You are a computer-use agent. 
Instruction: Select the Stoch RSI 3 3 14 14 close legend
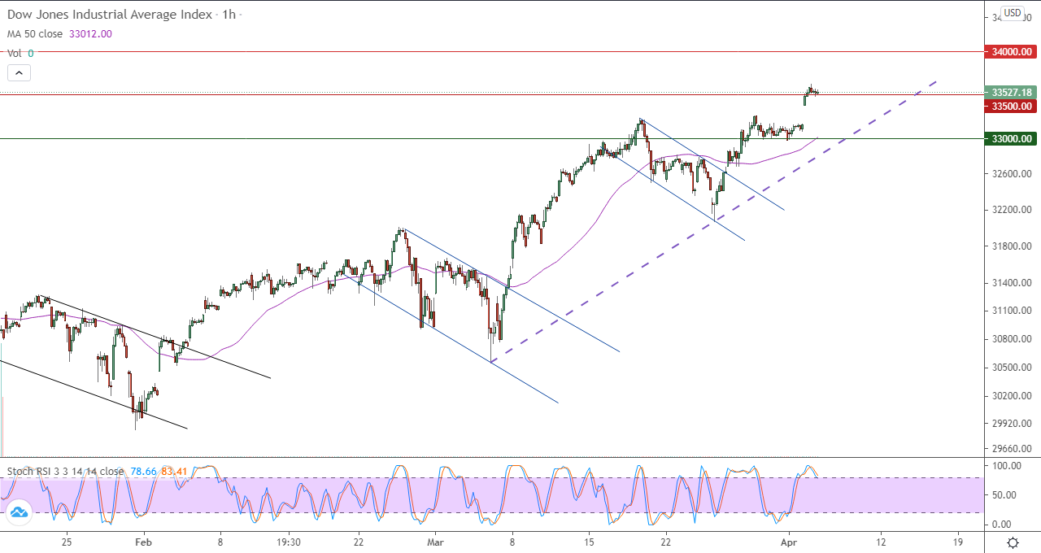[x=66, y=471]
